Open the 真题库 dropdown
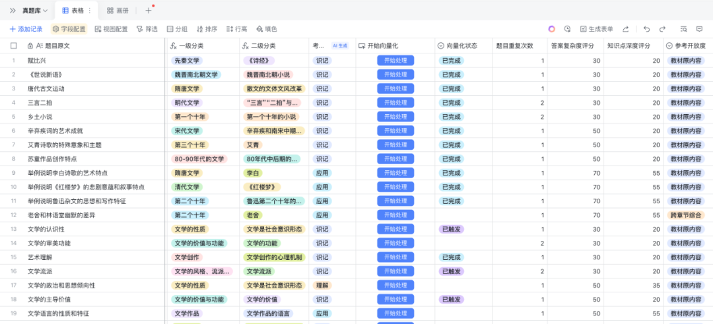Viewport: 713px width, 324px height. pos(35,11)
